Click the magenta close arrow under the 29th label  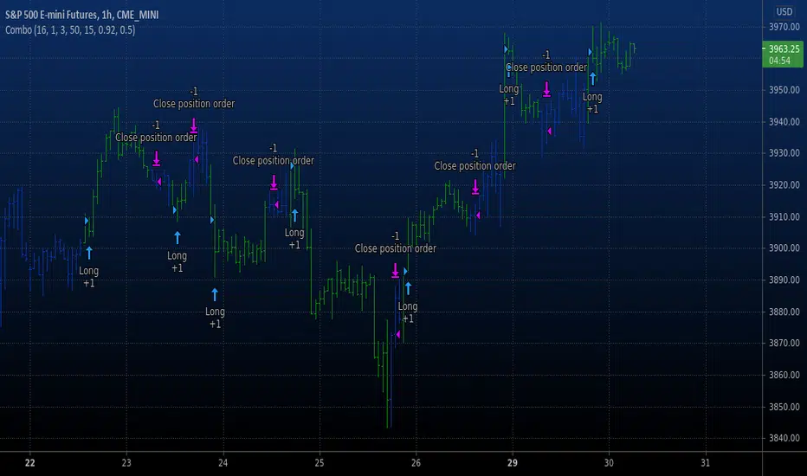point(546,89)
